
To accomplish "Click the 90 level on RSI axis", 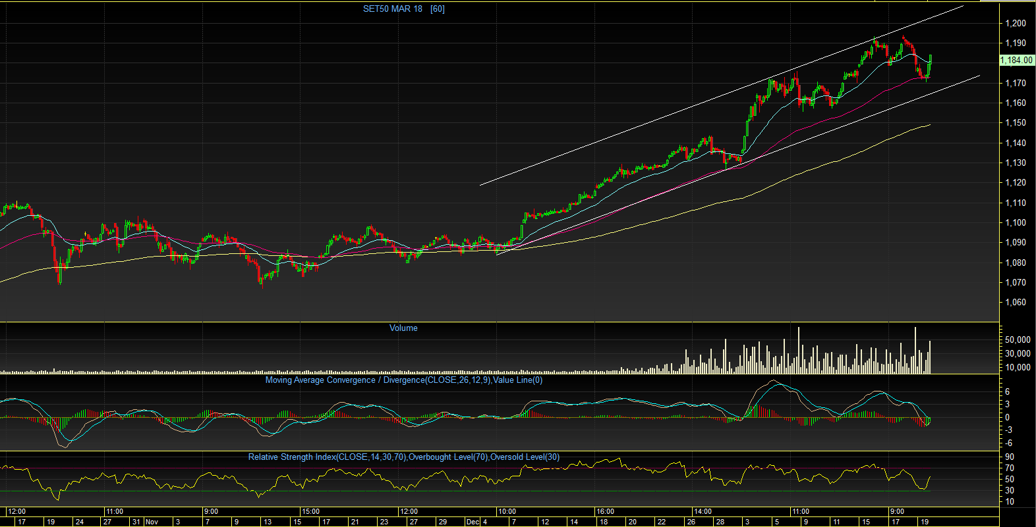I will (1010, 457).
